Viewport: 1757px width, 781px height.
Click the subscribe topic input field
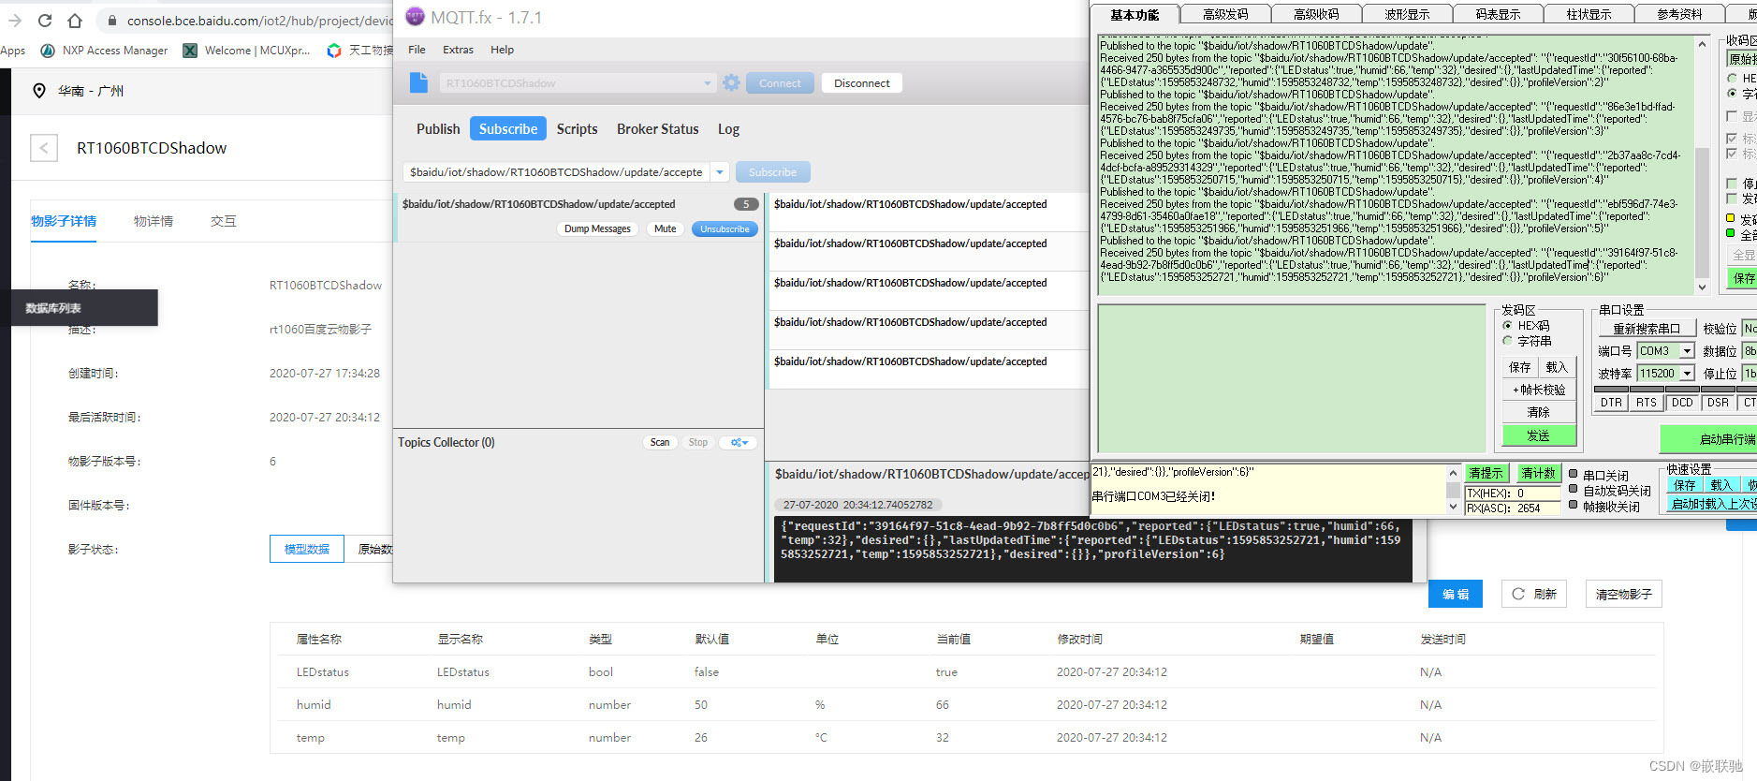click(556, 172)
